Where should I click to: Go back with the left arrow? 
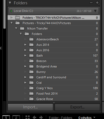point(34,117)
